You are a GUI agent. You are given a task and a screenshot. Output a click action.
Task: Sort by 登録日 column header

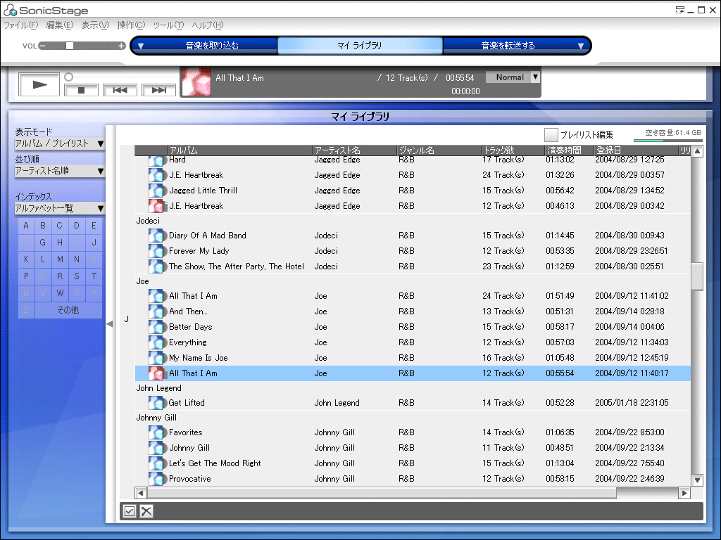point(636,150)
